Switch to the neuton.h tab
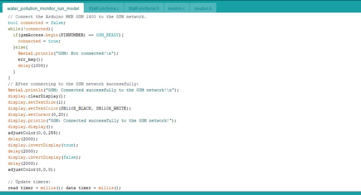The width and height of the screenshot is (361, 195). (x=203, y=9)
